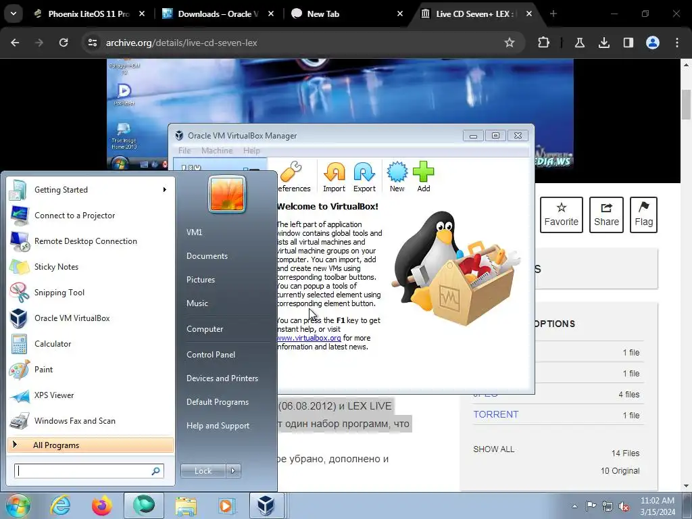This screenshot has width=692, height=519.
Task: Expand the Getting Started submenu arrow
Action: (x=165, y=190)
